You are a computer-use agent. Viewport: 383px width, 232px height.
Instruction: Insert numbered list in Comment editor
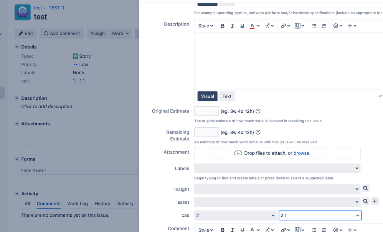point(324,230)
